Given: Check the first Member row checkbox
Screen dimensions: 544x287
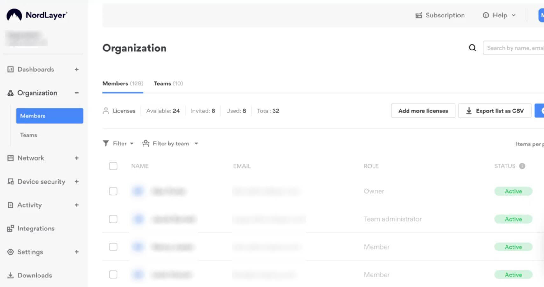Looking at the screenshot, I should 113,247.
